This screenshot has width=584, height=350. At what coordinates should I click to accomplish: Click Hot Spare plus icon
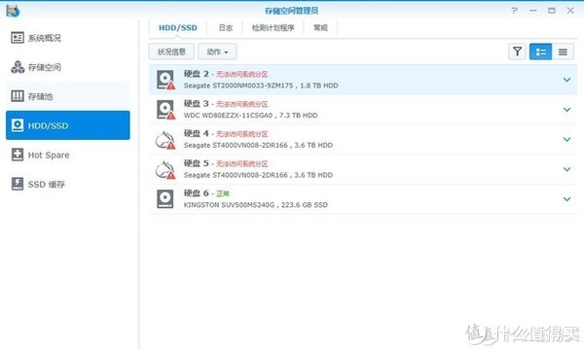(x=18, y=155)
